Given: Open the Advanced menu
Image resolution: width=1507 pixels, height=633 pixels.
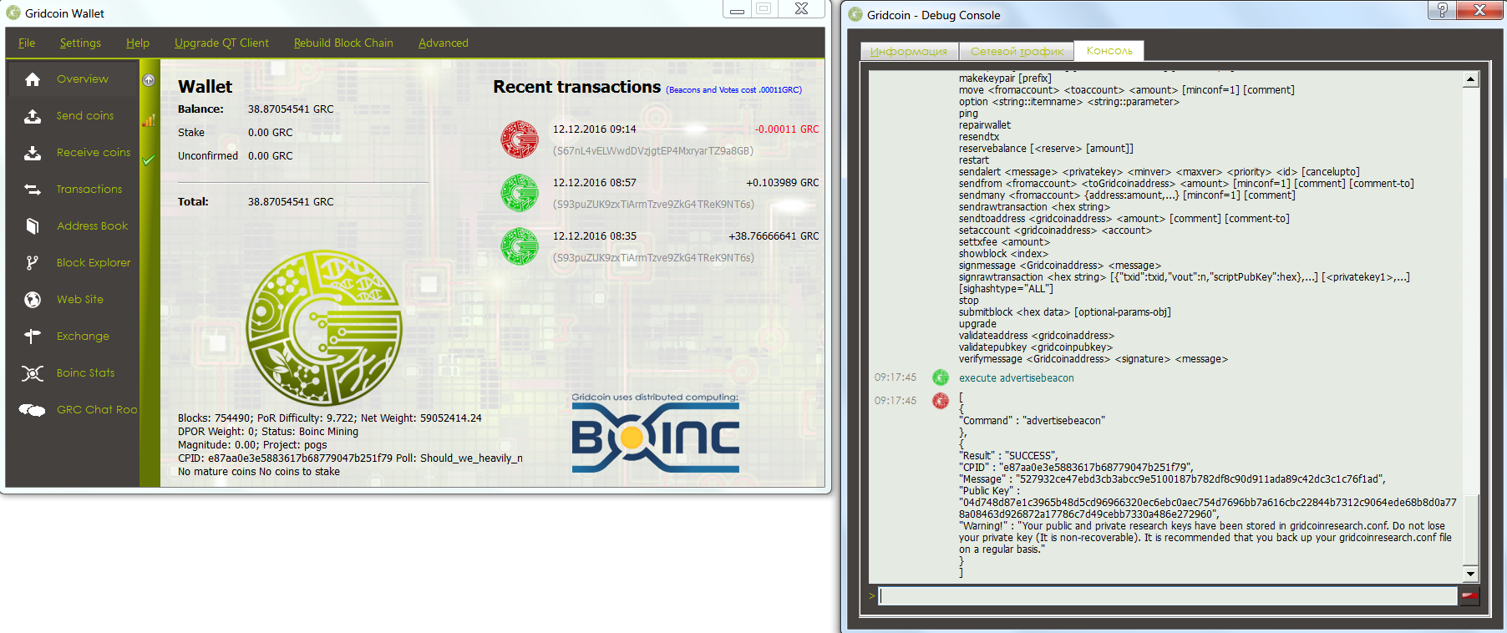Looking at the screenshot, I should [444, 43].
